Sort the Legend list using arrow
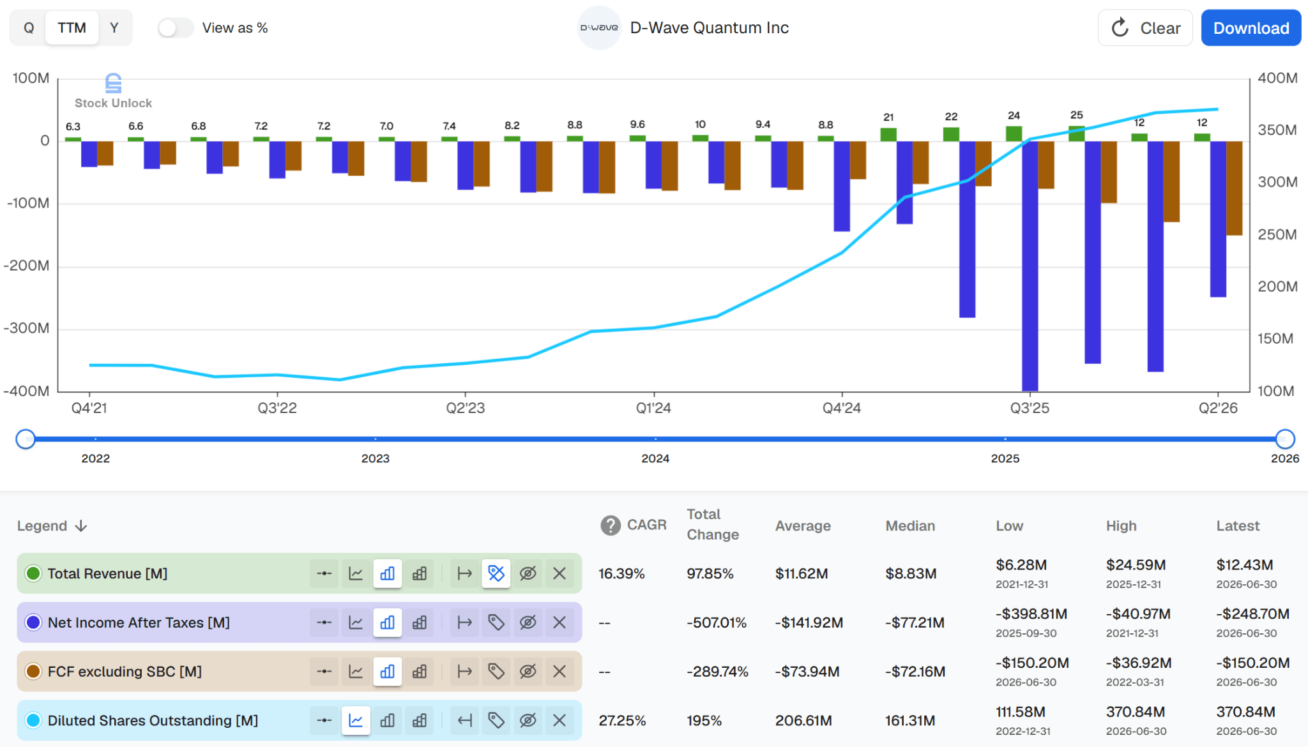 point(81,526)
